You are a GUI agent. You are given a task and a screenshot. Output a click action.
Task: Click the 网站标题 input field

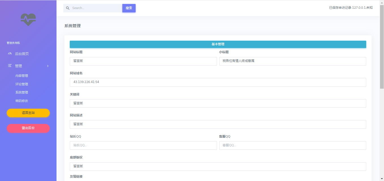pyautogui.click(x=143, y=61)
